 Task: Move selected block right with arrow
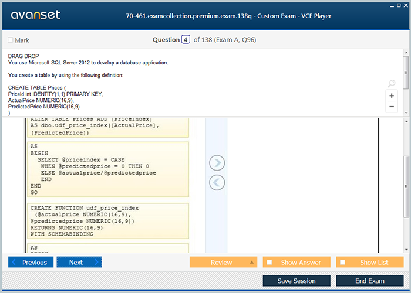tap(217, 163)
